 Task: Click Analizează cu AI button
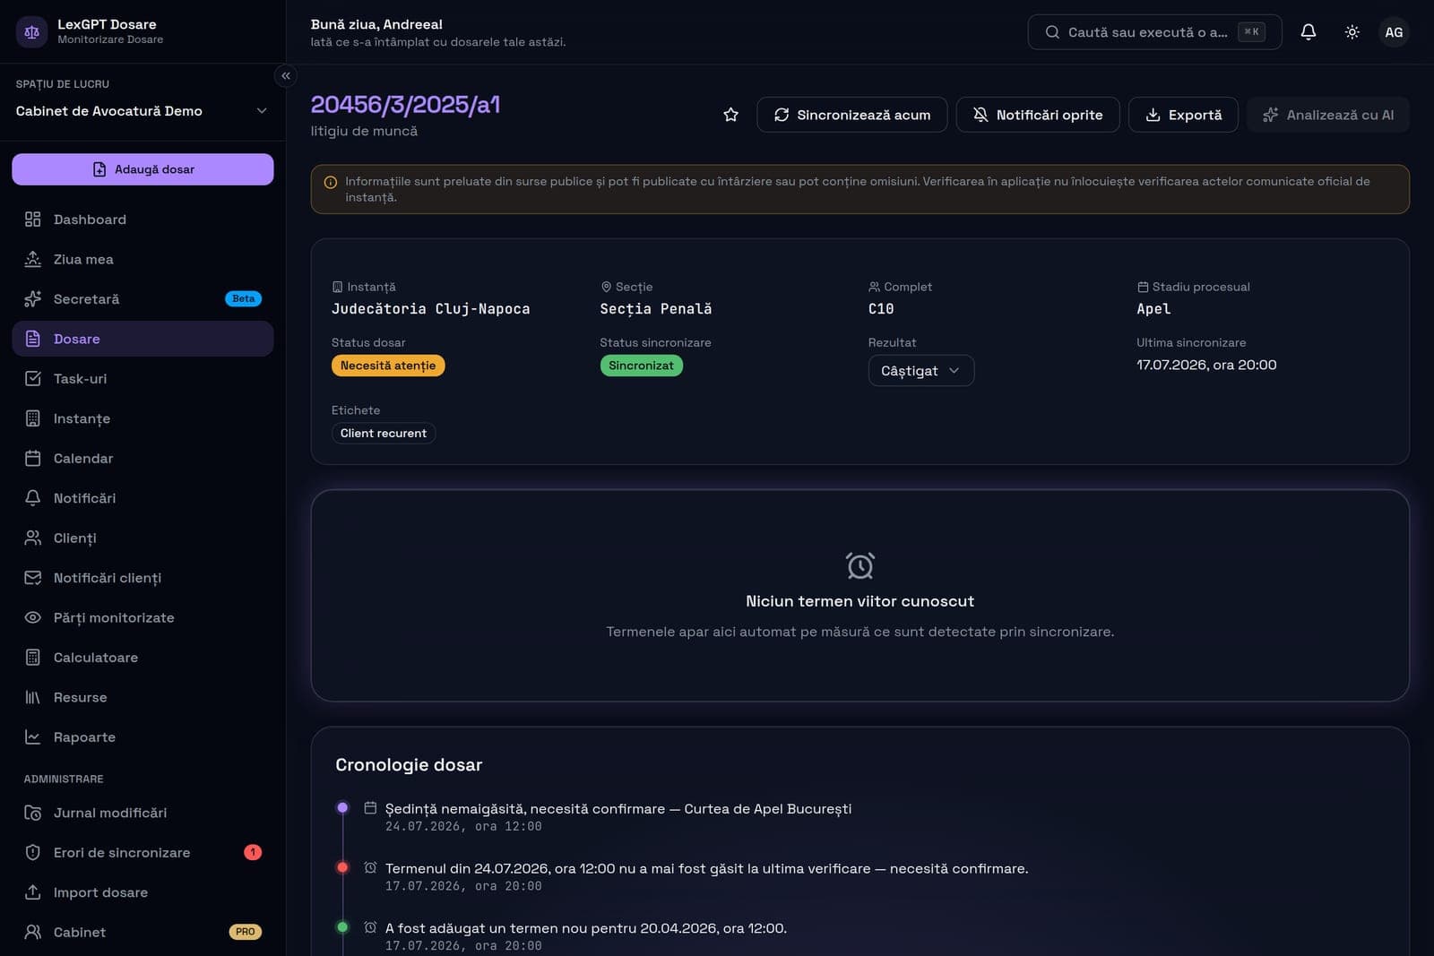pos(1328,115)
